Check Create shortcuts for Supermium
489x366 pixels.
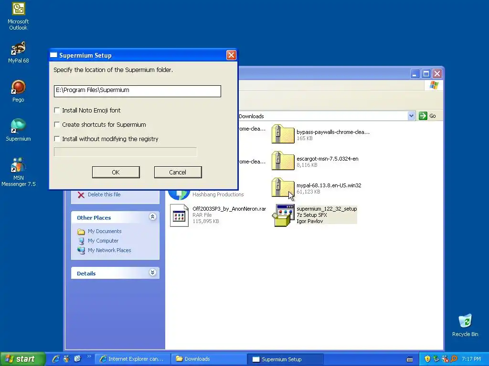57,124
